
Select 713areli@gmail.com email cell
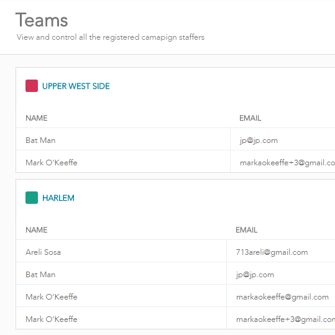272,252
